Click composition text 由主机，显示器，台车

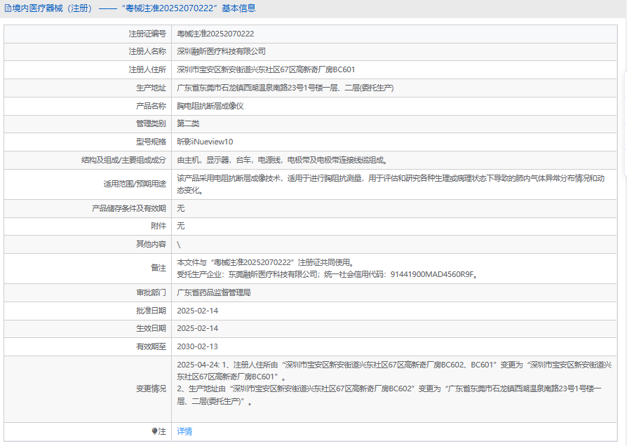282,161
